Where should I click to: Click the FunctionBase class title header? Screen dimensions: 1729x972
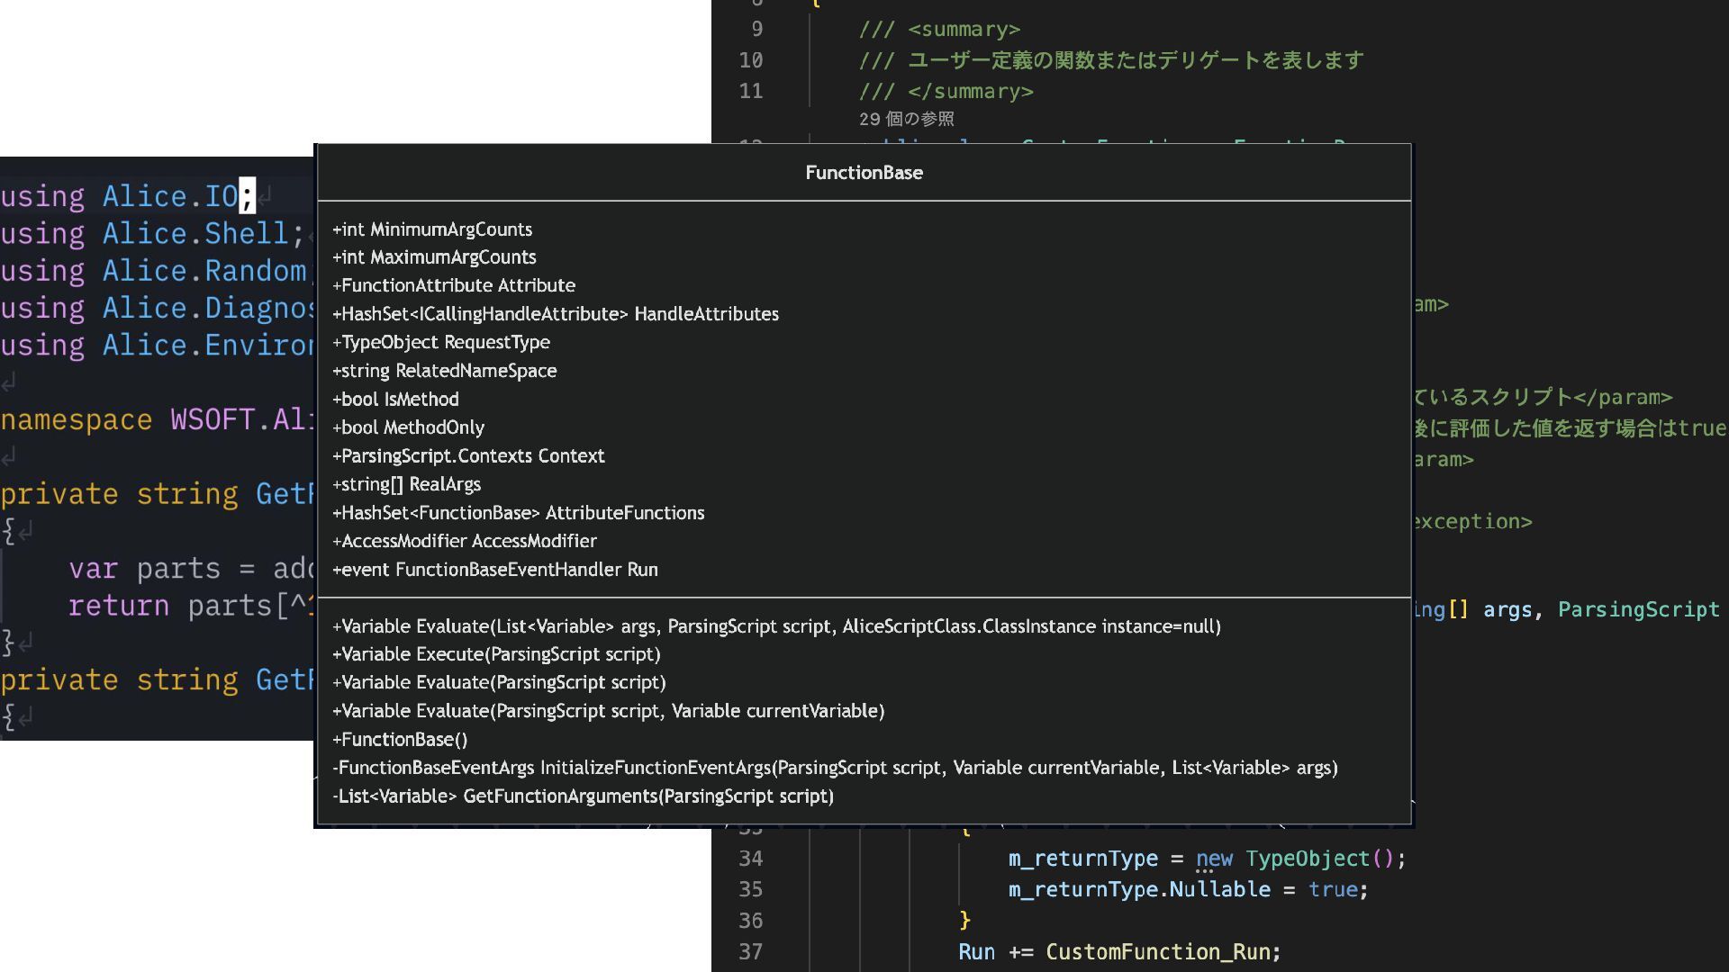point(864,173)
